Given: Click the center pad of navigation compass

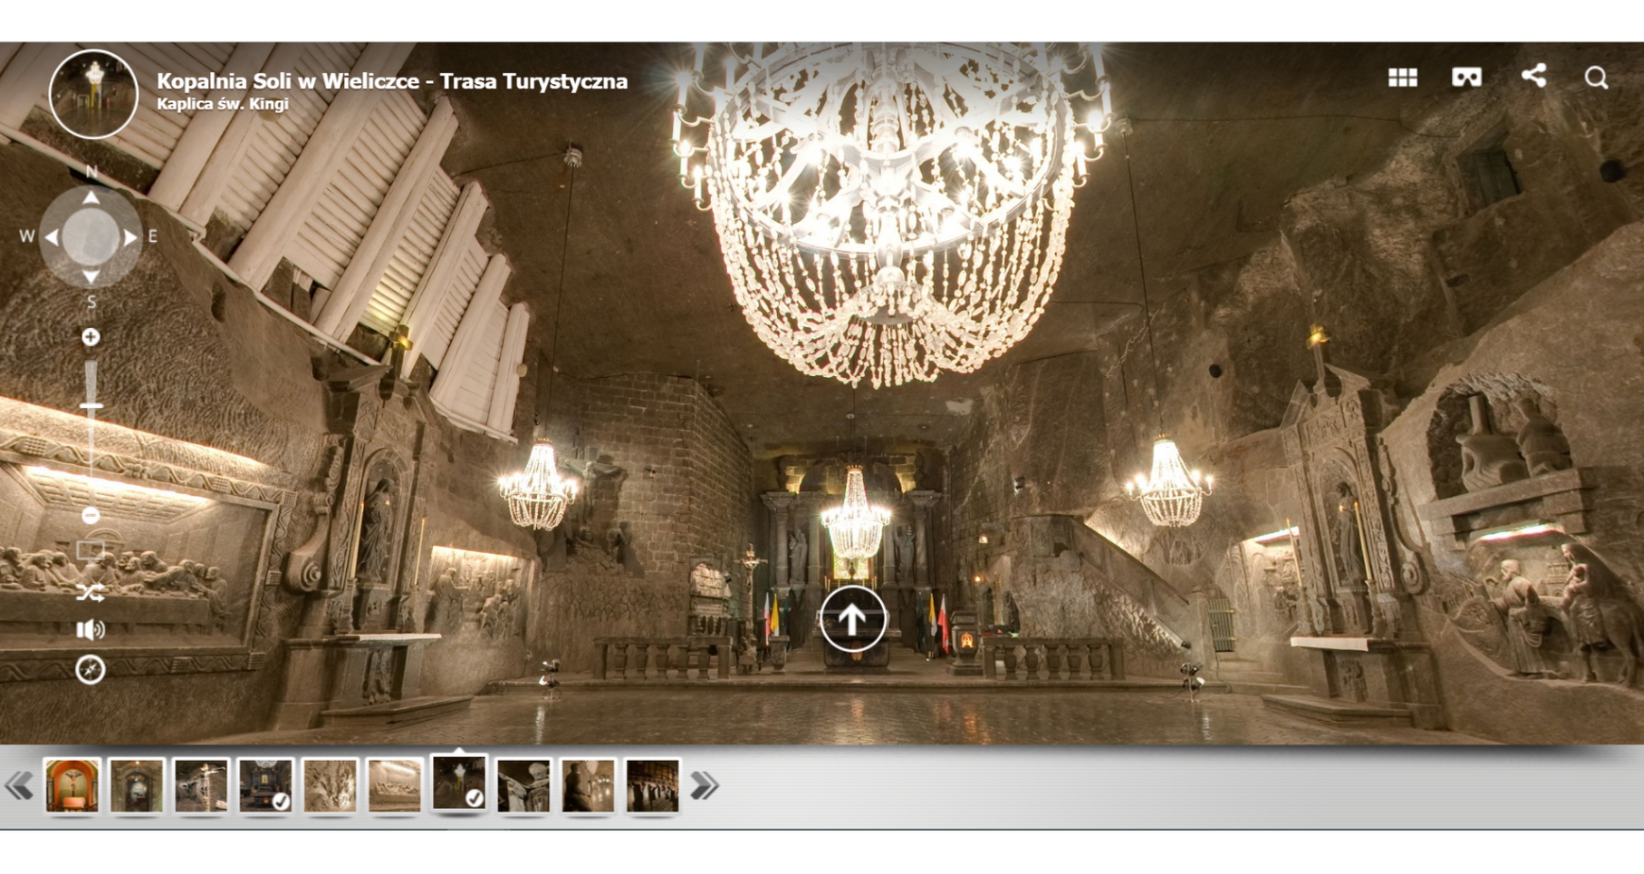Looking at the screenshot, I should (91, 236).
